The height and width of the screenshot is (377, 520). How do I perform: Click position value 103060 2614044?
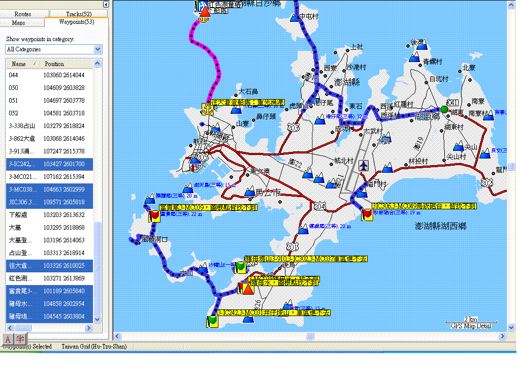pos(64,75)
